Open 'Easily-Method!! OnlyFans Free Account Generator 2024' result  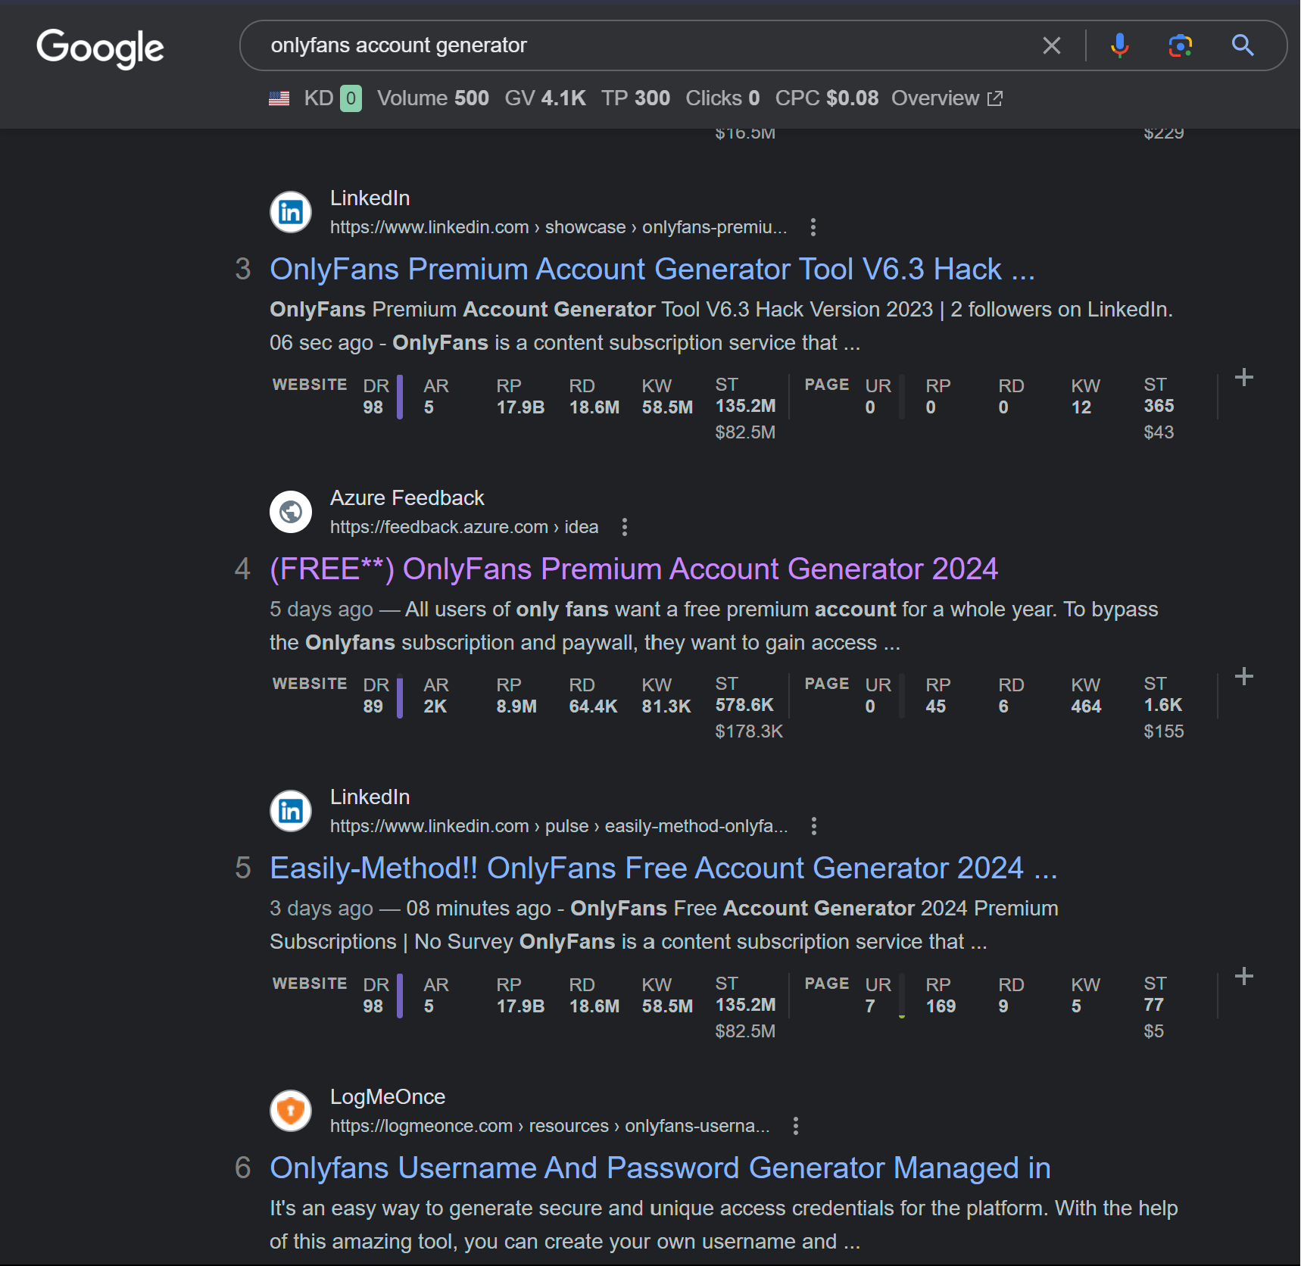663,868
